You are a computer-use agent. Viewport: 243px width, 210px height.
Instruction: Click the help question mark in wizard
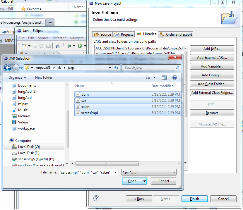coord(96,198)
